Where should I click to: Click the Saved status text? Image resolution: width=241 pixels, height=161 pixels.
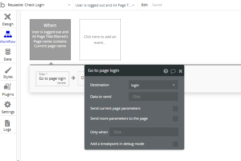click(x=157, y=5)
